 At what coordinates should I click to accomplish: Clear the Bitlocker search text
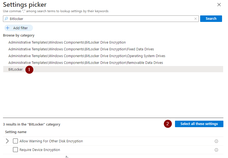(x=196, y=19)
